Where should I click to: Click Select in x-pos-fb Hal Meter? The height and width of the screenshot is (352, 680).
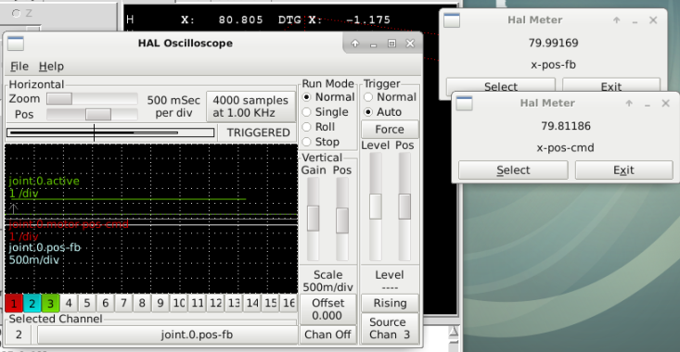(x=500, y=86)
